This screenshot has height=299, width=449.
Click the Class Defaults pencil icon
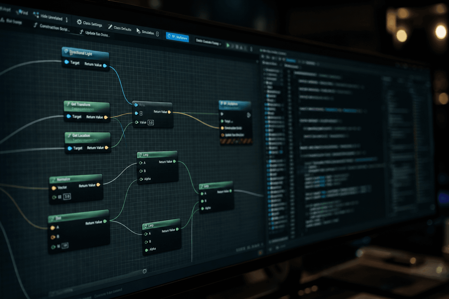point(110,27)
